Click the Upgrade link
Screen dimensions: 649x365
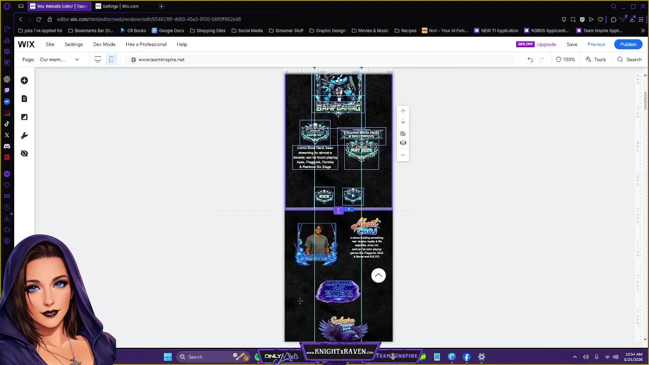click(546, 44)
